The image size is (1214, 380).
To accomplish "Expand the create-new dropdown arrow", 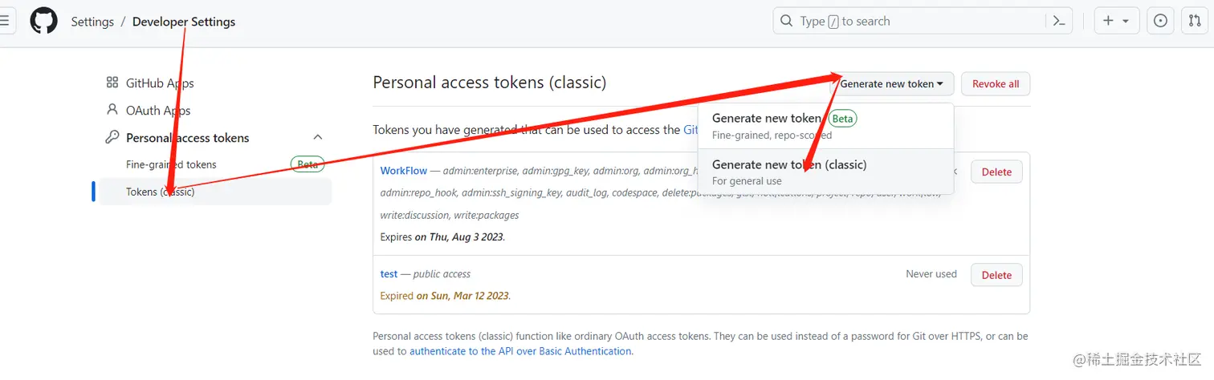I will (1126, 21).
